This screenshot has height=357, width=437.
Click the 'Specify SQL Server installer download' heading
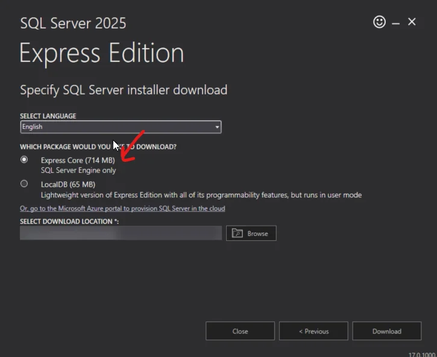(x=124, y=90)
